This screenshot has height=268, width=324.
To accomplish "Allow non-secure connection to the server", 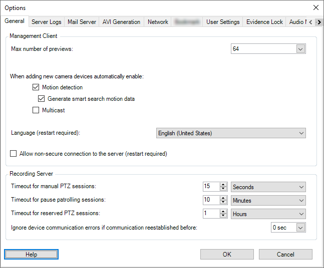I will tap(14, 154).
